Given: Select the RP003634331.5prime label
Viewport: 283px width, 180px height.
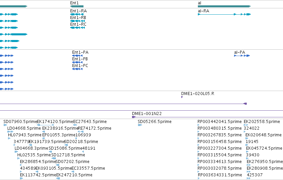Looking at the screenshot, I should (x=220, y=175).
